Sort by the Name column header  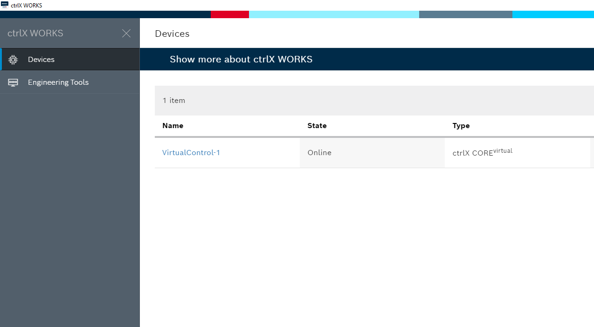173,126
